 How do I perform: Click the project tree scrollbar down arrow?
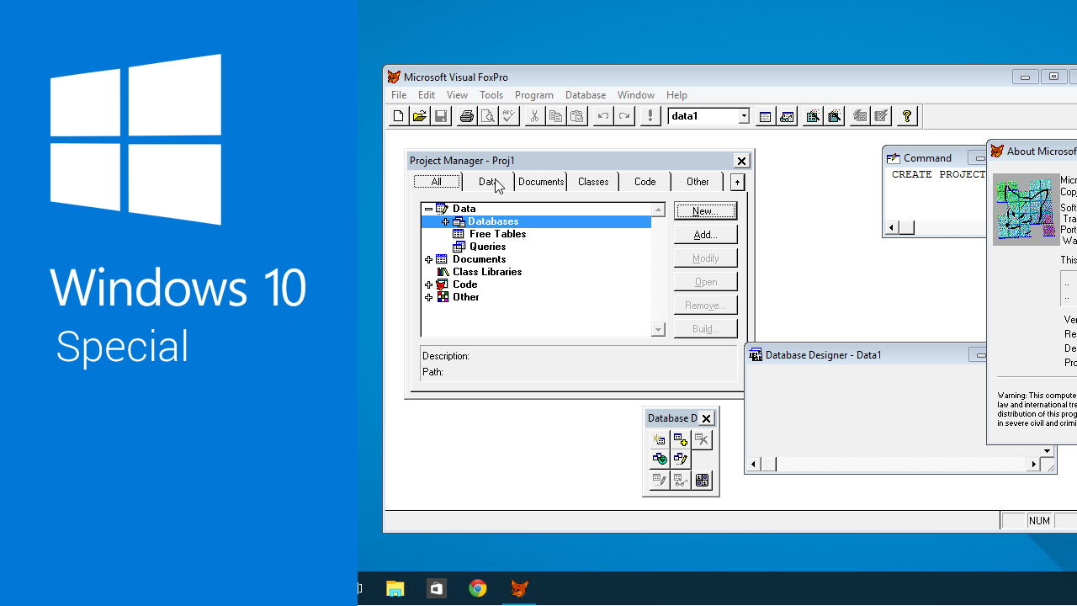658,330
